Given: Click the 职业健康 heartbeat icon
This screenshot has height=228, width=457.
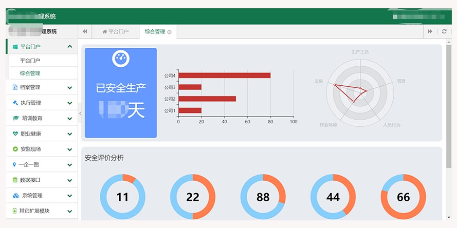Looking at the screenshot, I should 15,134.
